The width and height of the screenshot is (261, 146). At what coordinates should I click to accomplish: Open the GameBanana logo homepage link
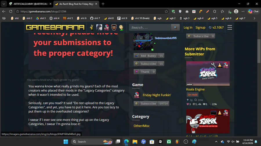(55, 27)
